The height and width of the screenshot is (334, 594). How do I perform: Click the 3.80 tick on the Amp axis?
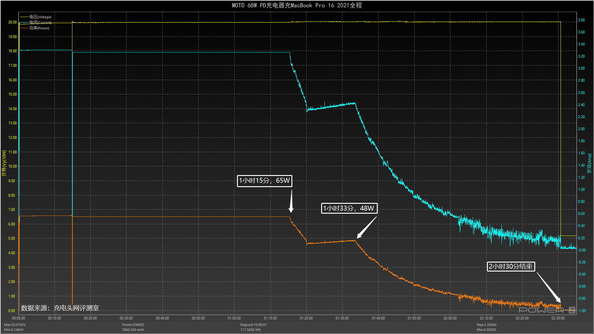581,20
